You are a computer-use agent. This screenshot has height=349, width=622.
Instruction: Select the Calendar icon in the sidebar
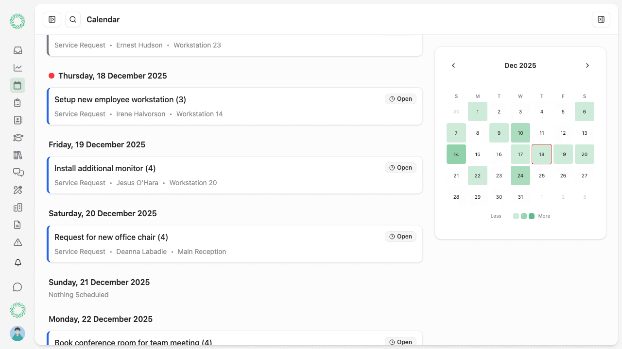17,85
